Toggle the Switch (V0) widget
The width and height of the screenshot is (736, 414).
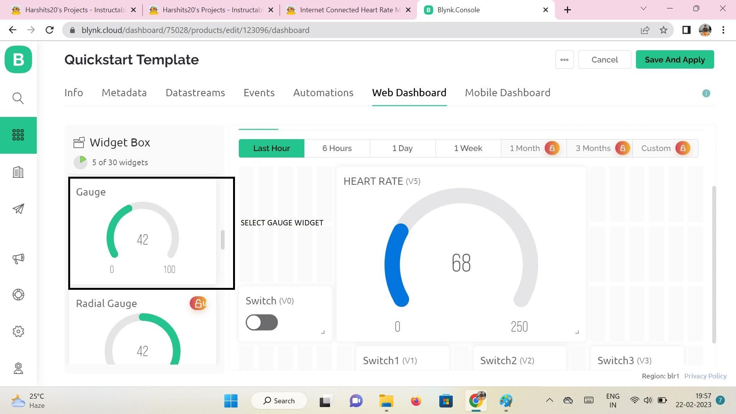click(261, 322)
